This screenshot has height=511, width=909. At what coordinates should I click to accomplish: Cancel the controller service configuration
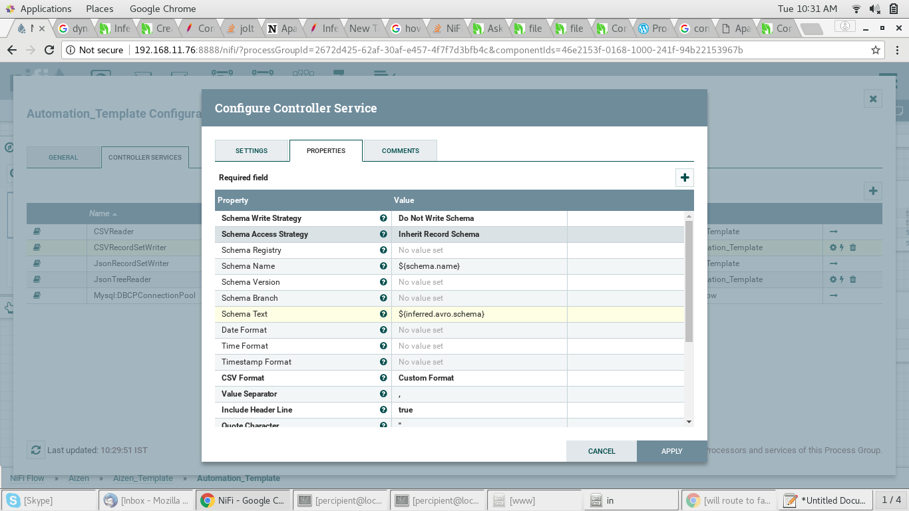point(601,451)
